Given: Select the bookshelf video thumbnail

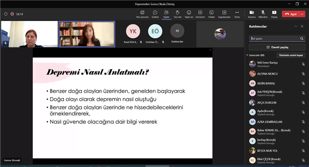Looking at the screenshot, I should [x=87, y=34].
